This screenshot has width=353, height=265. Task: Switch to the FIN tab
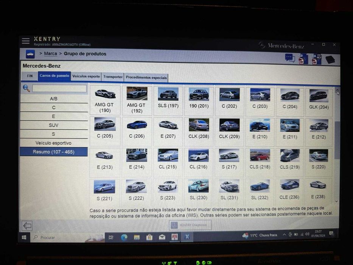pos(30,76)
